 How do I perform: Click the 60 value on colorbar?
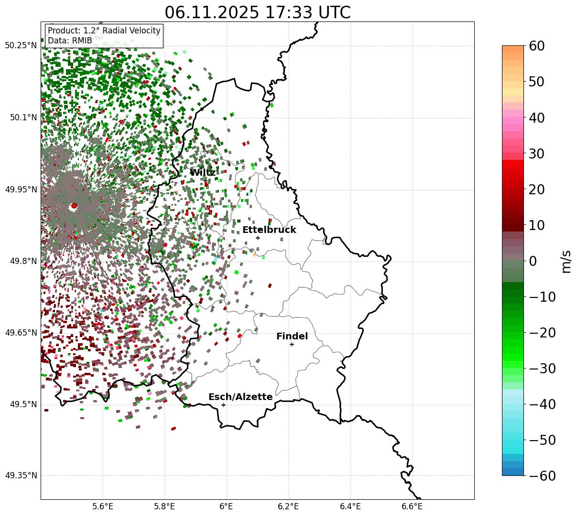[538, 46]
